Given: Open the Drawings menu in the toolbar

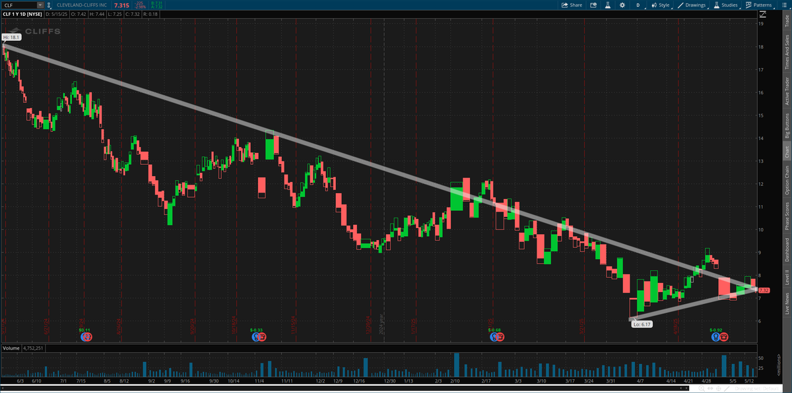Looking at the screenshot, I should coord(693,5).
